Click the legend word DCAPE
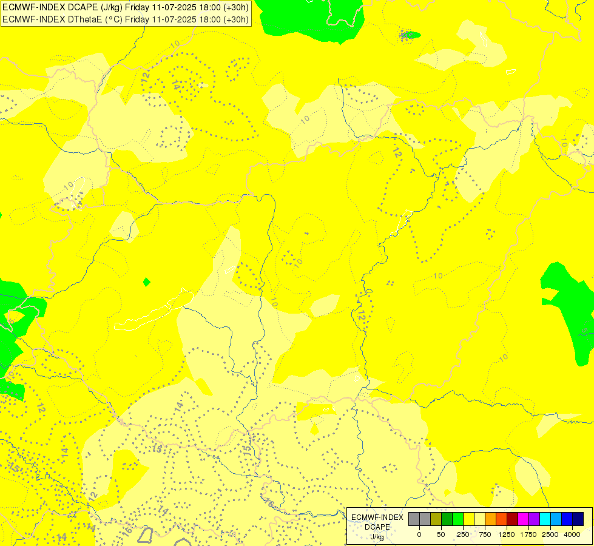594x546 pixels. (377, 527)
